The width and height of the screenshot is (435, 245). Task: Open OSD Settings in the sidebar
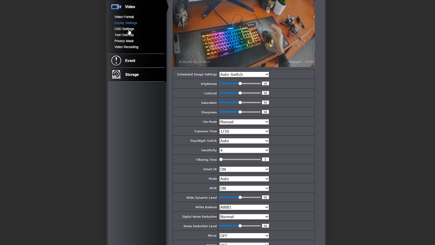(x=124, y=29)
